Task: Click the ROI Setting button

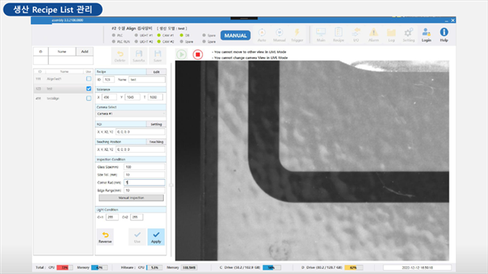Action: 156,124
